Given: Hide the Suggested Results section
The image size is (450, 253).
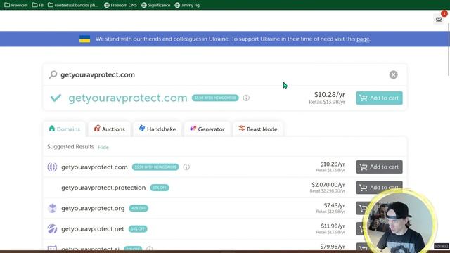Looking at the screenshot, I should point(103,147).
